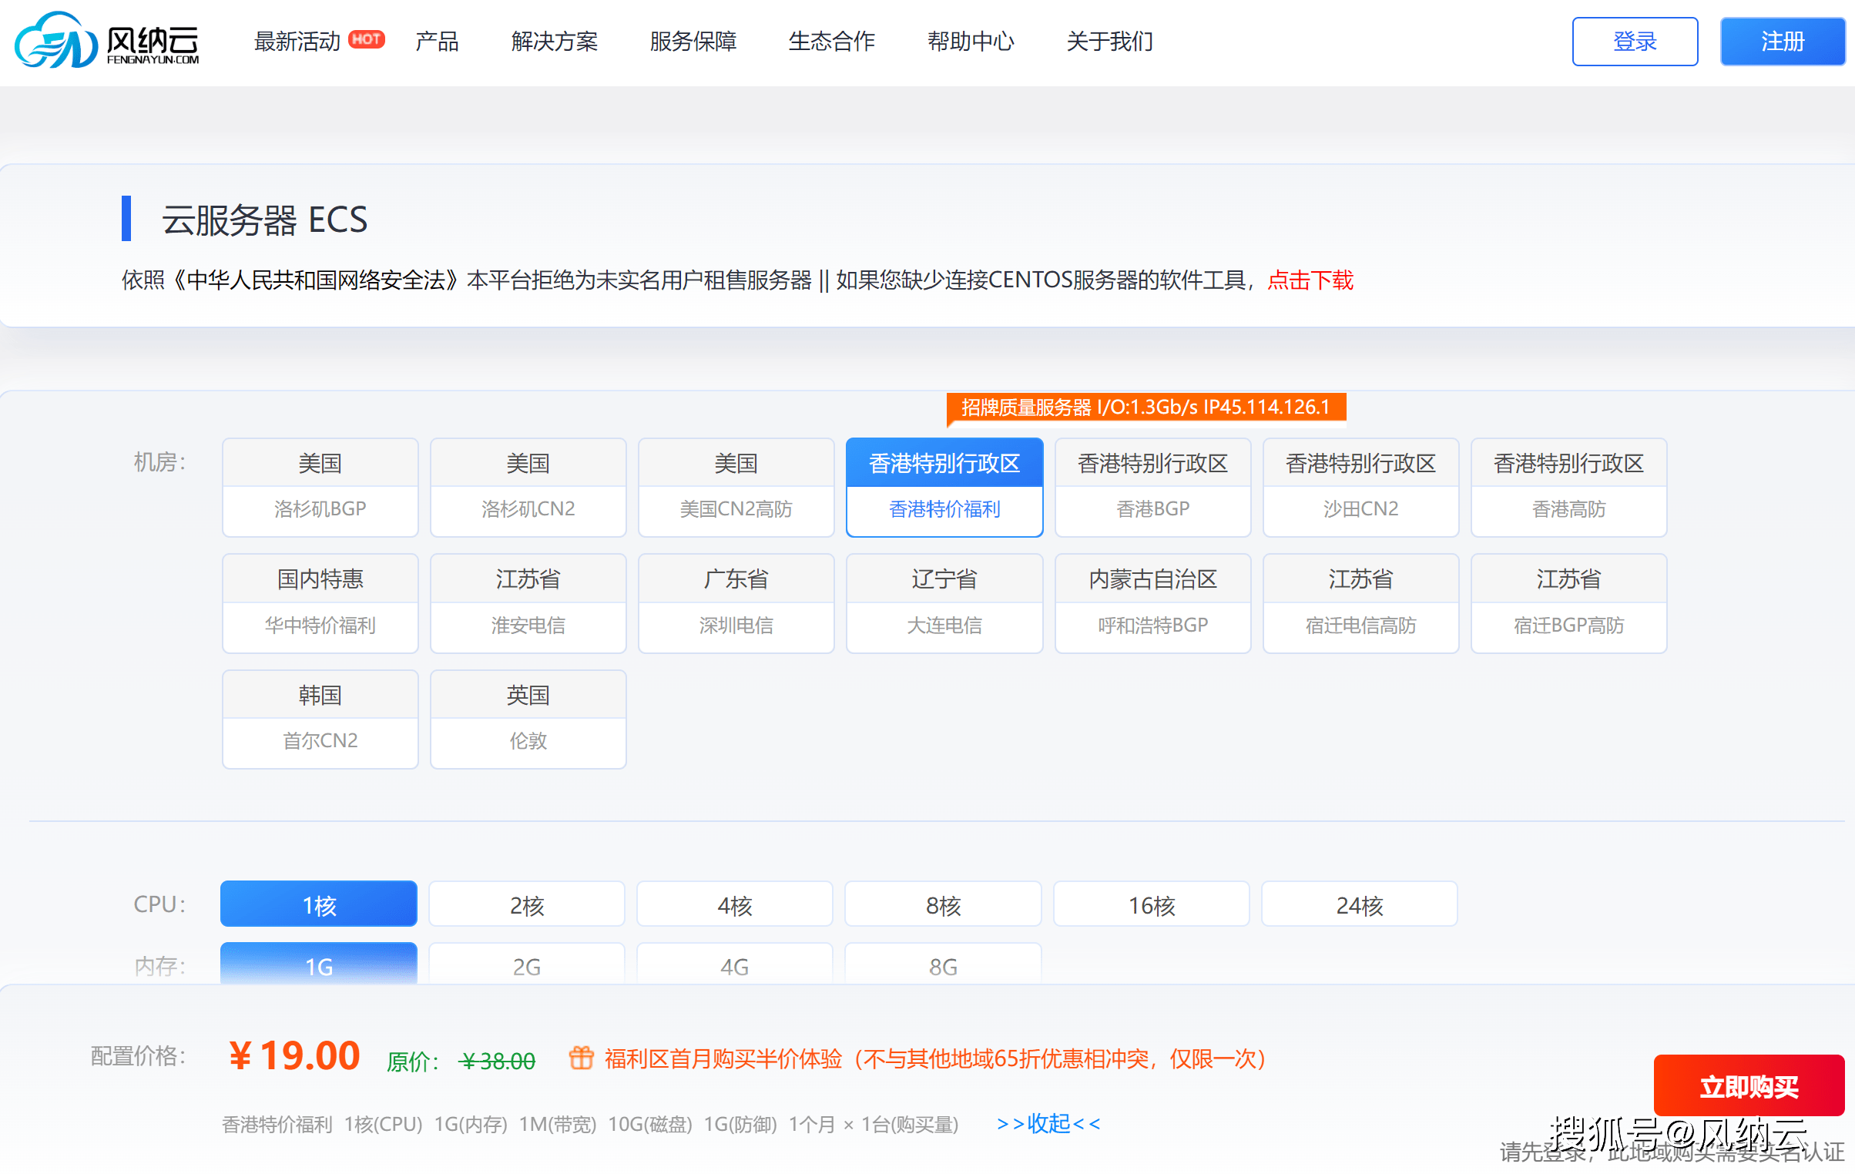Choose 2核 CPU option
This screenshot has width=1855, height=1174.
coord(527,904)
